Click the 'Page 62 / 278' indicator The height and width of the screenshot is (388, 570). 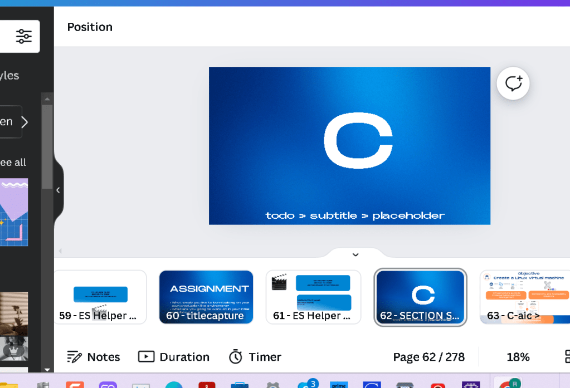pos(429,357)
